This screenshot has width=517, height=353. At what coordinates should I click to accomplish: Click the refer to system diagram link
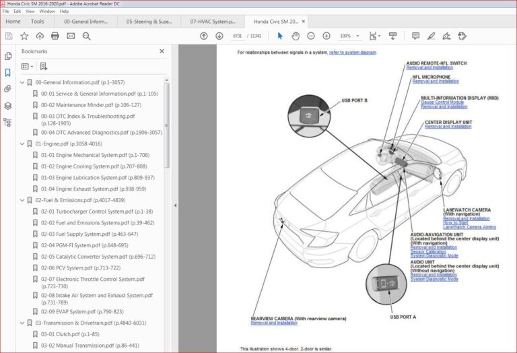[353, 53]
